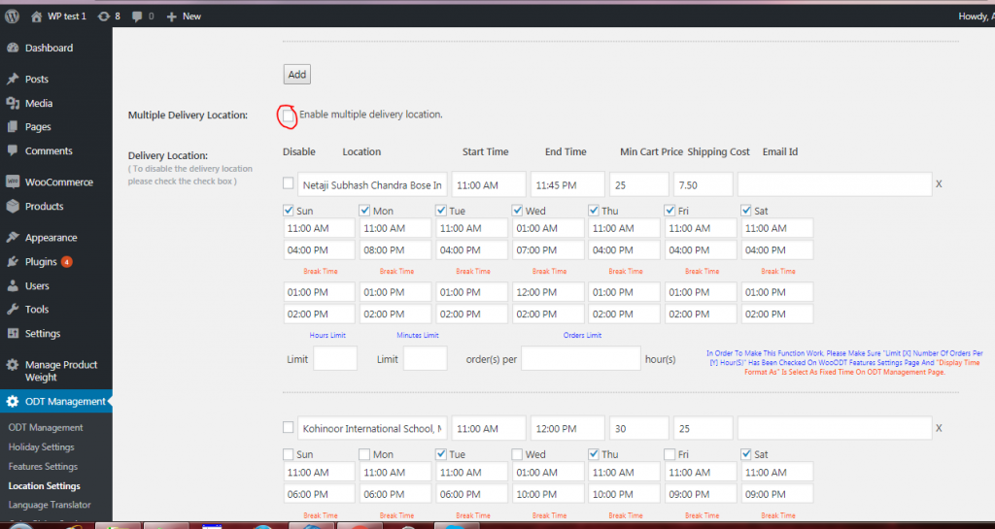This screenshot has height=529, width=995.
Task: Remove Kohinoor International School location with X
Action: 939,428
